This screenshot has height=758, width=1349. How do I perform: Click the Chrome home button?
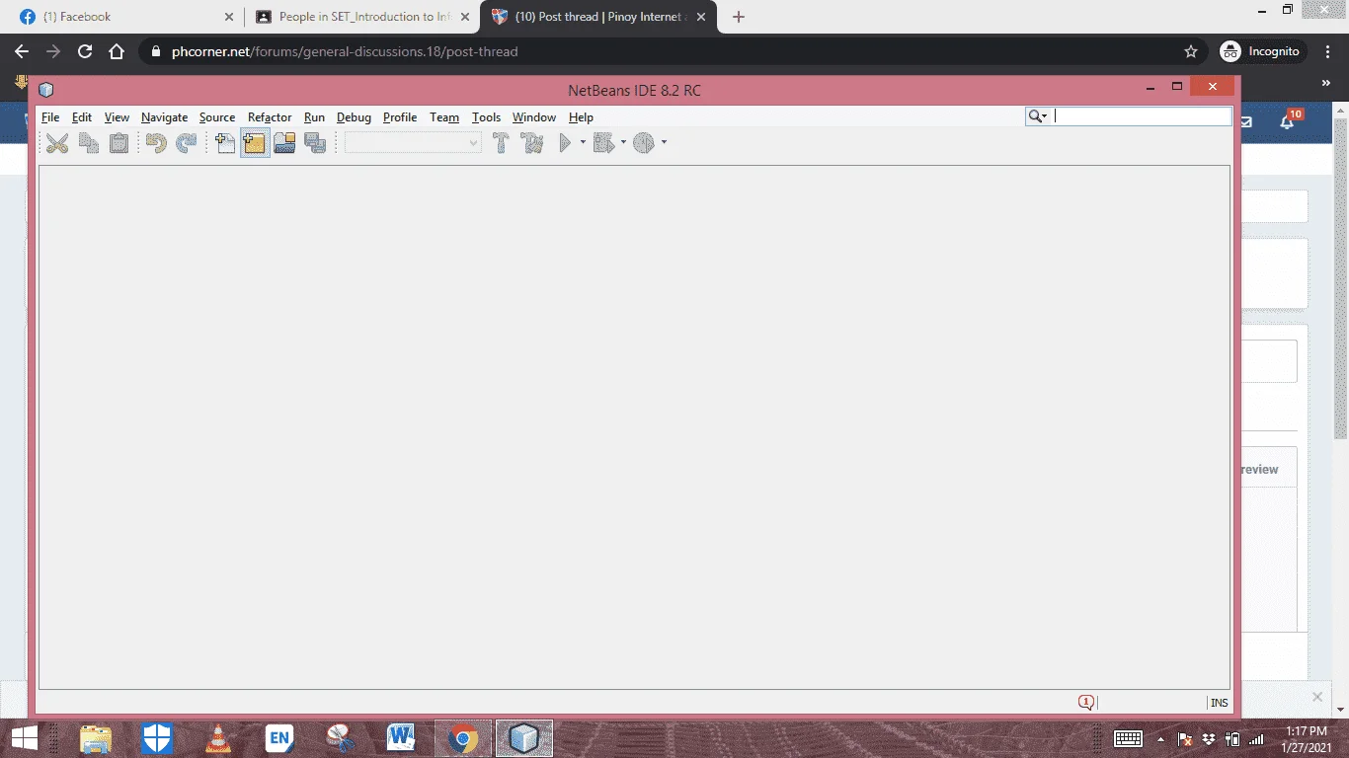(117, 51)
